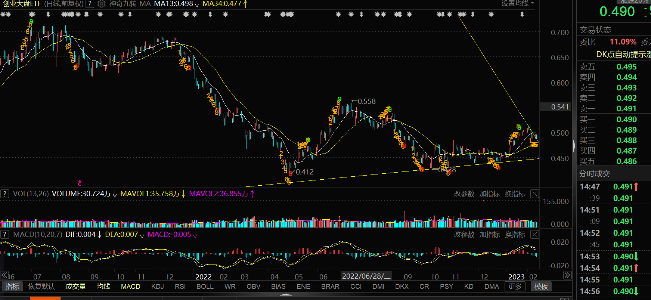Expand the bottom panel with the up arrow

click(x=286, y=295)
